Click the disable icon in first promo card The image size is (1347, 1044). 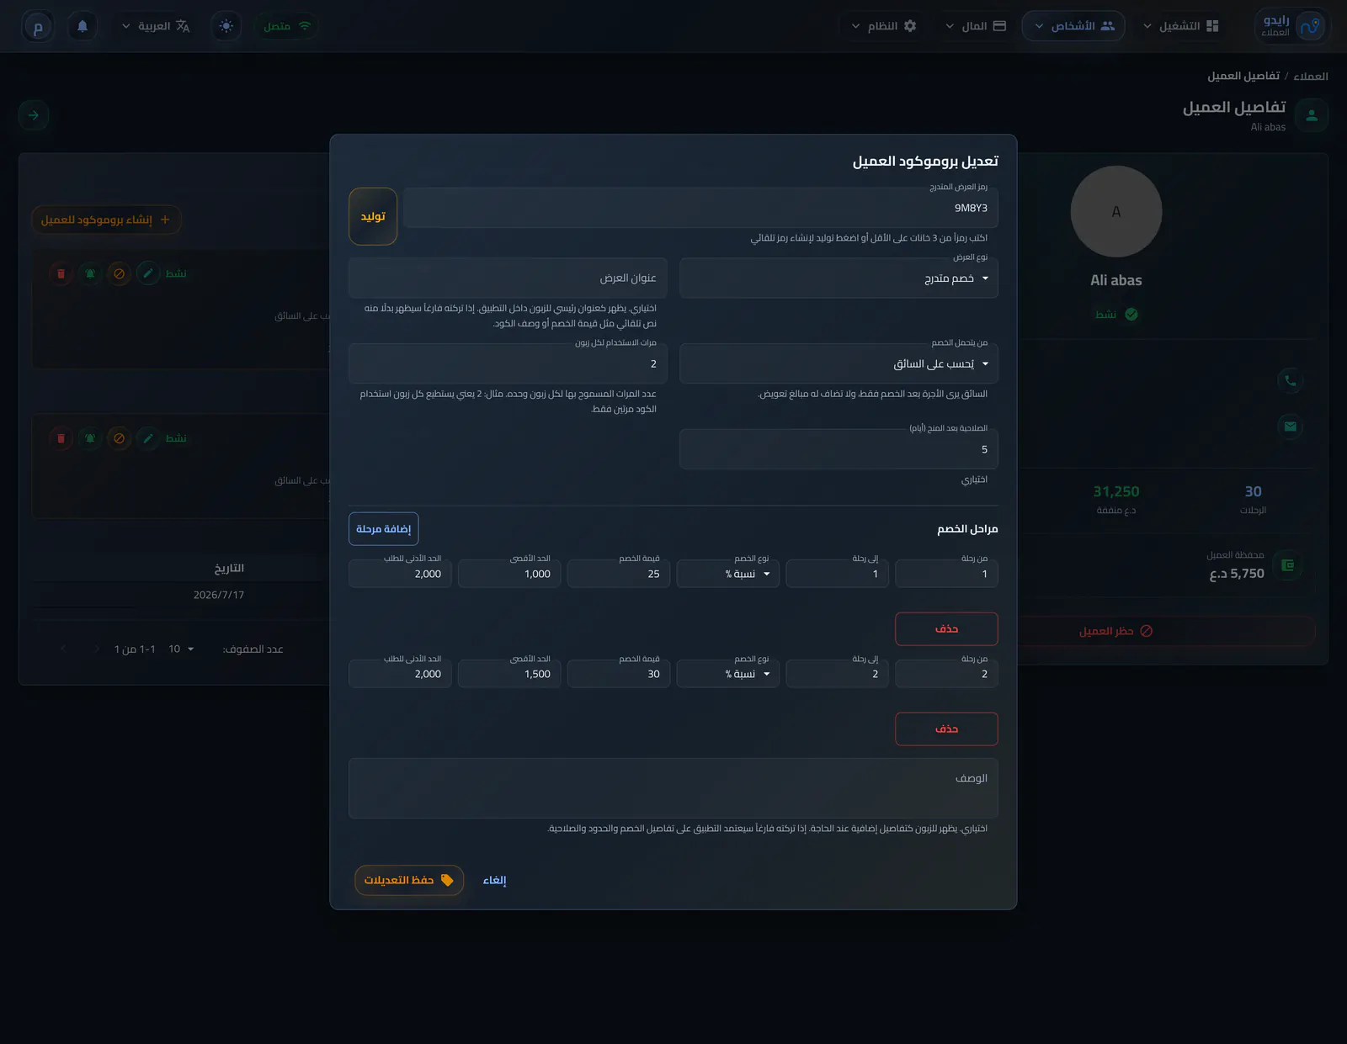click(x=120, y=273)
